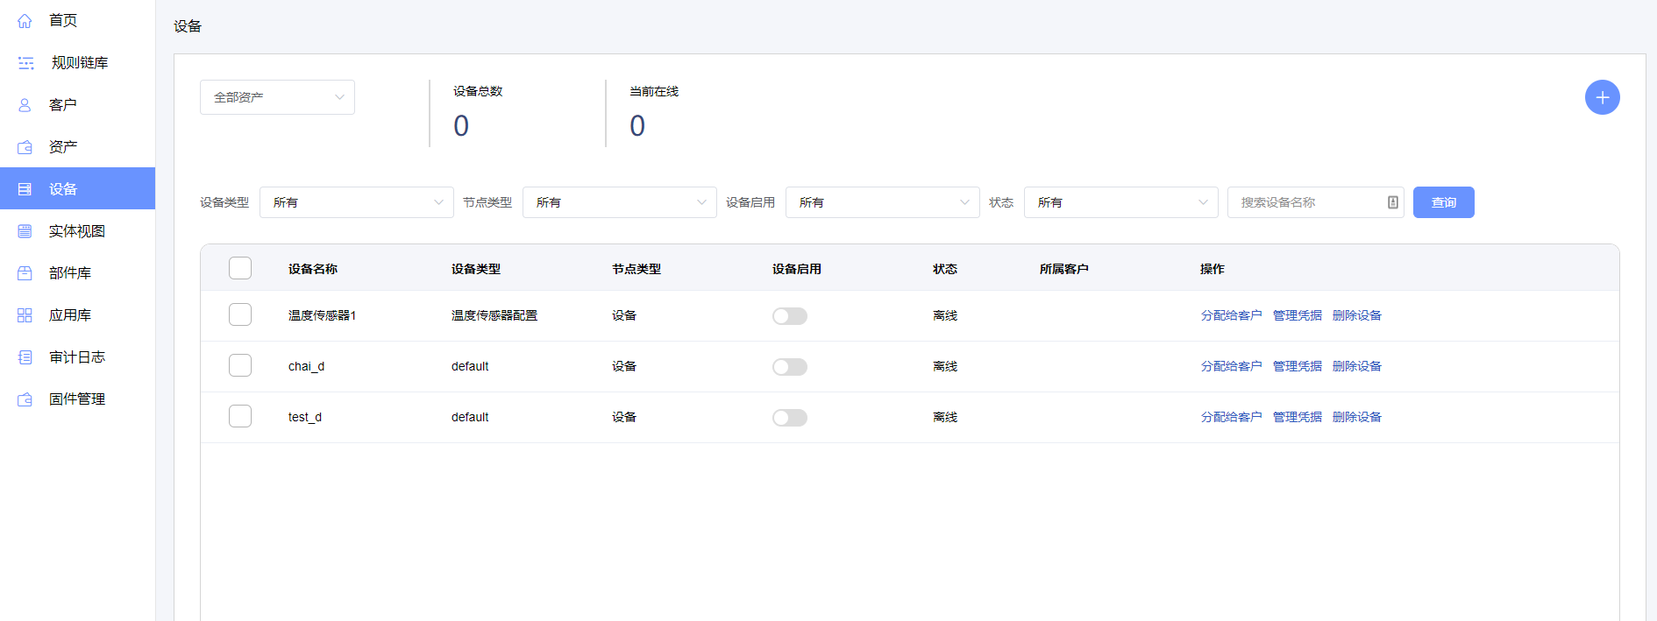Screen dimensions: 1657x621
Task: Open 审计日志 menu item
Action: [x=77, y=356]
